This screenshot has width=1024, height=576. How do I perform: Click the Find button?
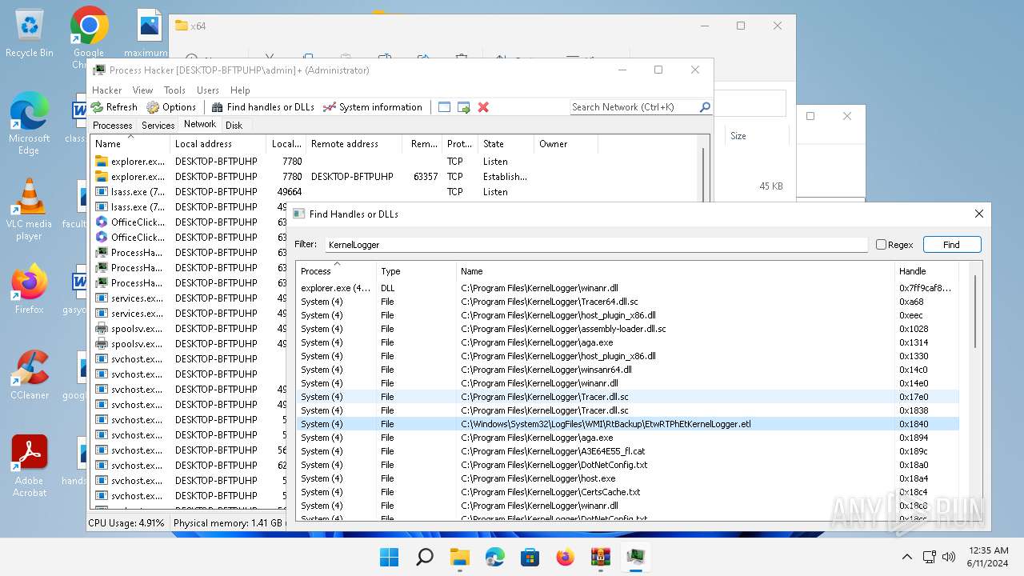[x=951, y=245]
